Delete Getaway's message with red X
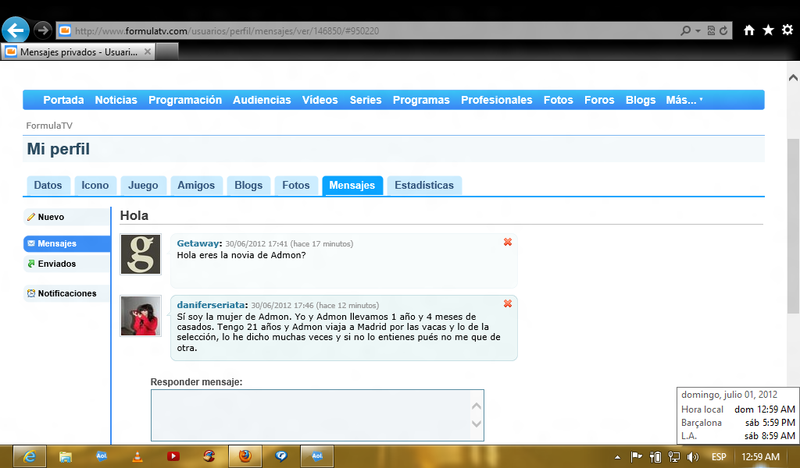The image size is (800, 468). pos(508,243)
